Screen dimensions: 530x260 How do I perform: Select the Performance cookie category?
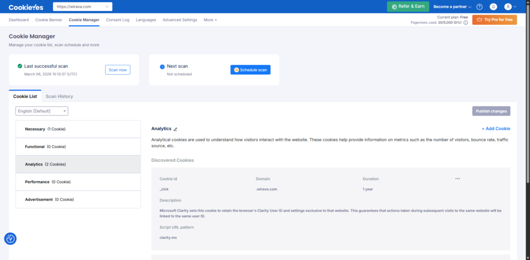(78, 182)
